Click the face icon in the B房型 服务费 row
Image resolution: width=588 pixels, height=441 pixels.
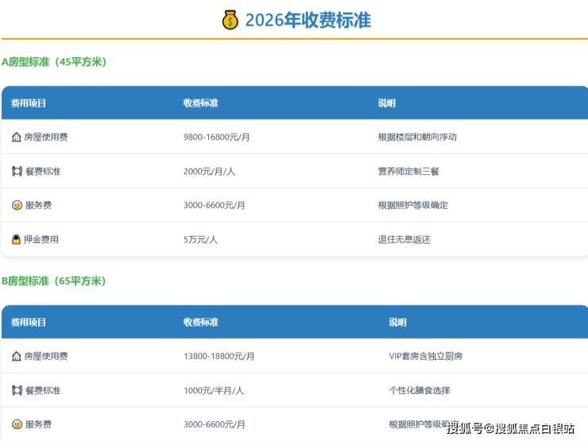coord(17,424)
